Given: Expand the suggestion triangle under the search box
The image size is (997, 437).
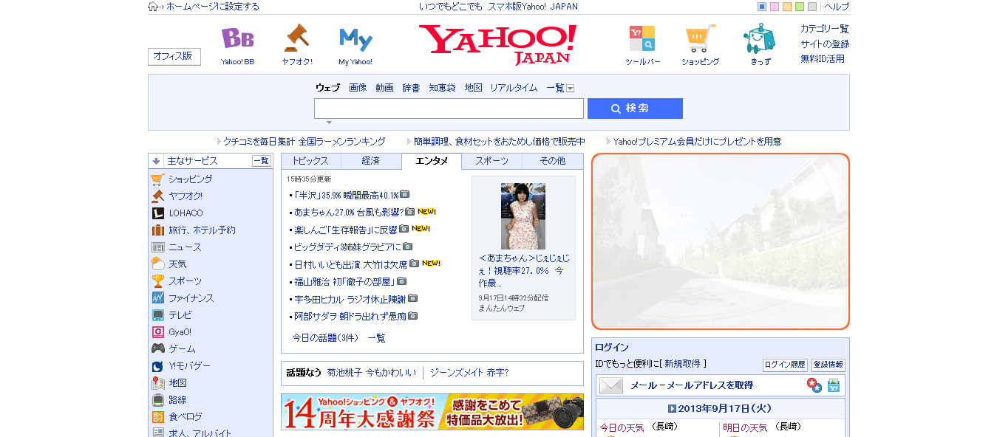Looking at the screenshot, I should coord(330,123).
